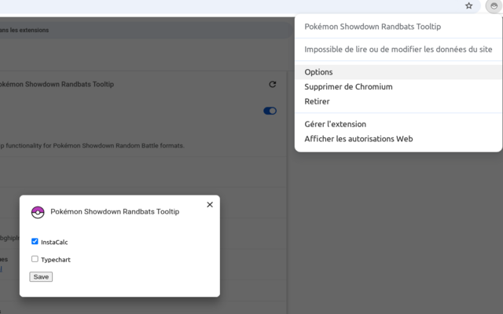The image size is (503, 314).
Task: Click the InstaCalc label text
Action: [54, 243]
